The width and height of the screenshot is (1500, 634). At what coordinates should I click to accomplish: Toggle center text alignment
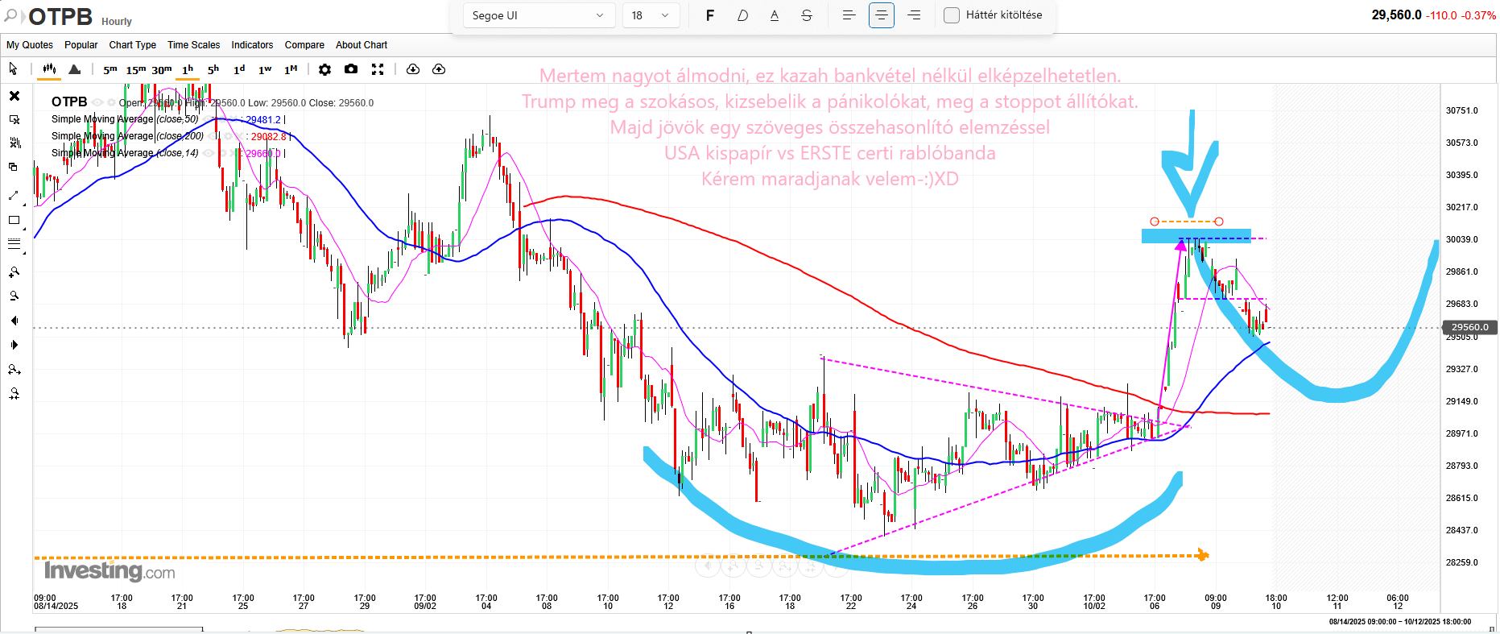tap(882, 15)
